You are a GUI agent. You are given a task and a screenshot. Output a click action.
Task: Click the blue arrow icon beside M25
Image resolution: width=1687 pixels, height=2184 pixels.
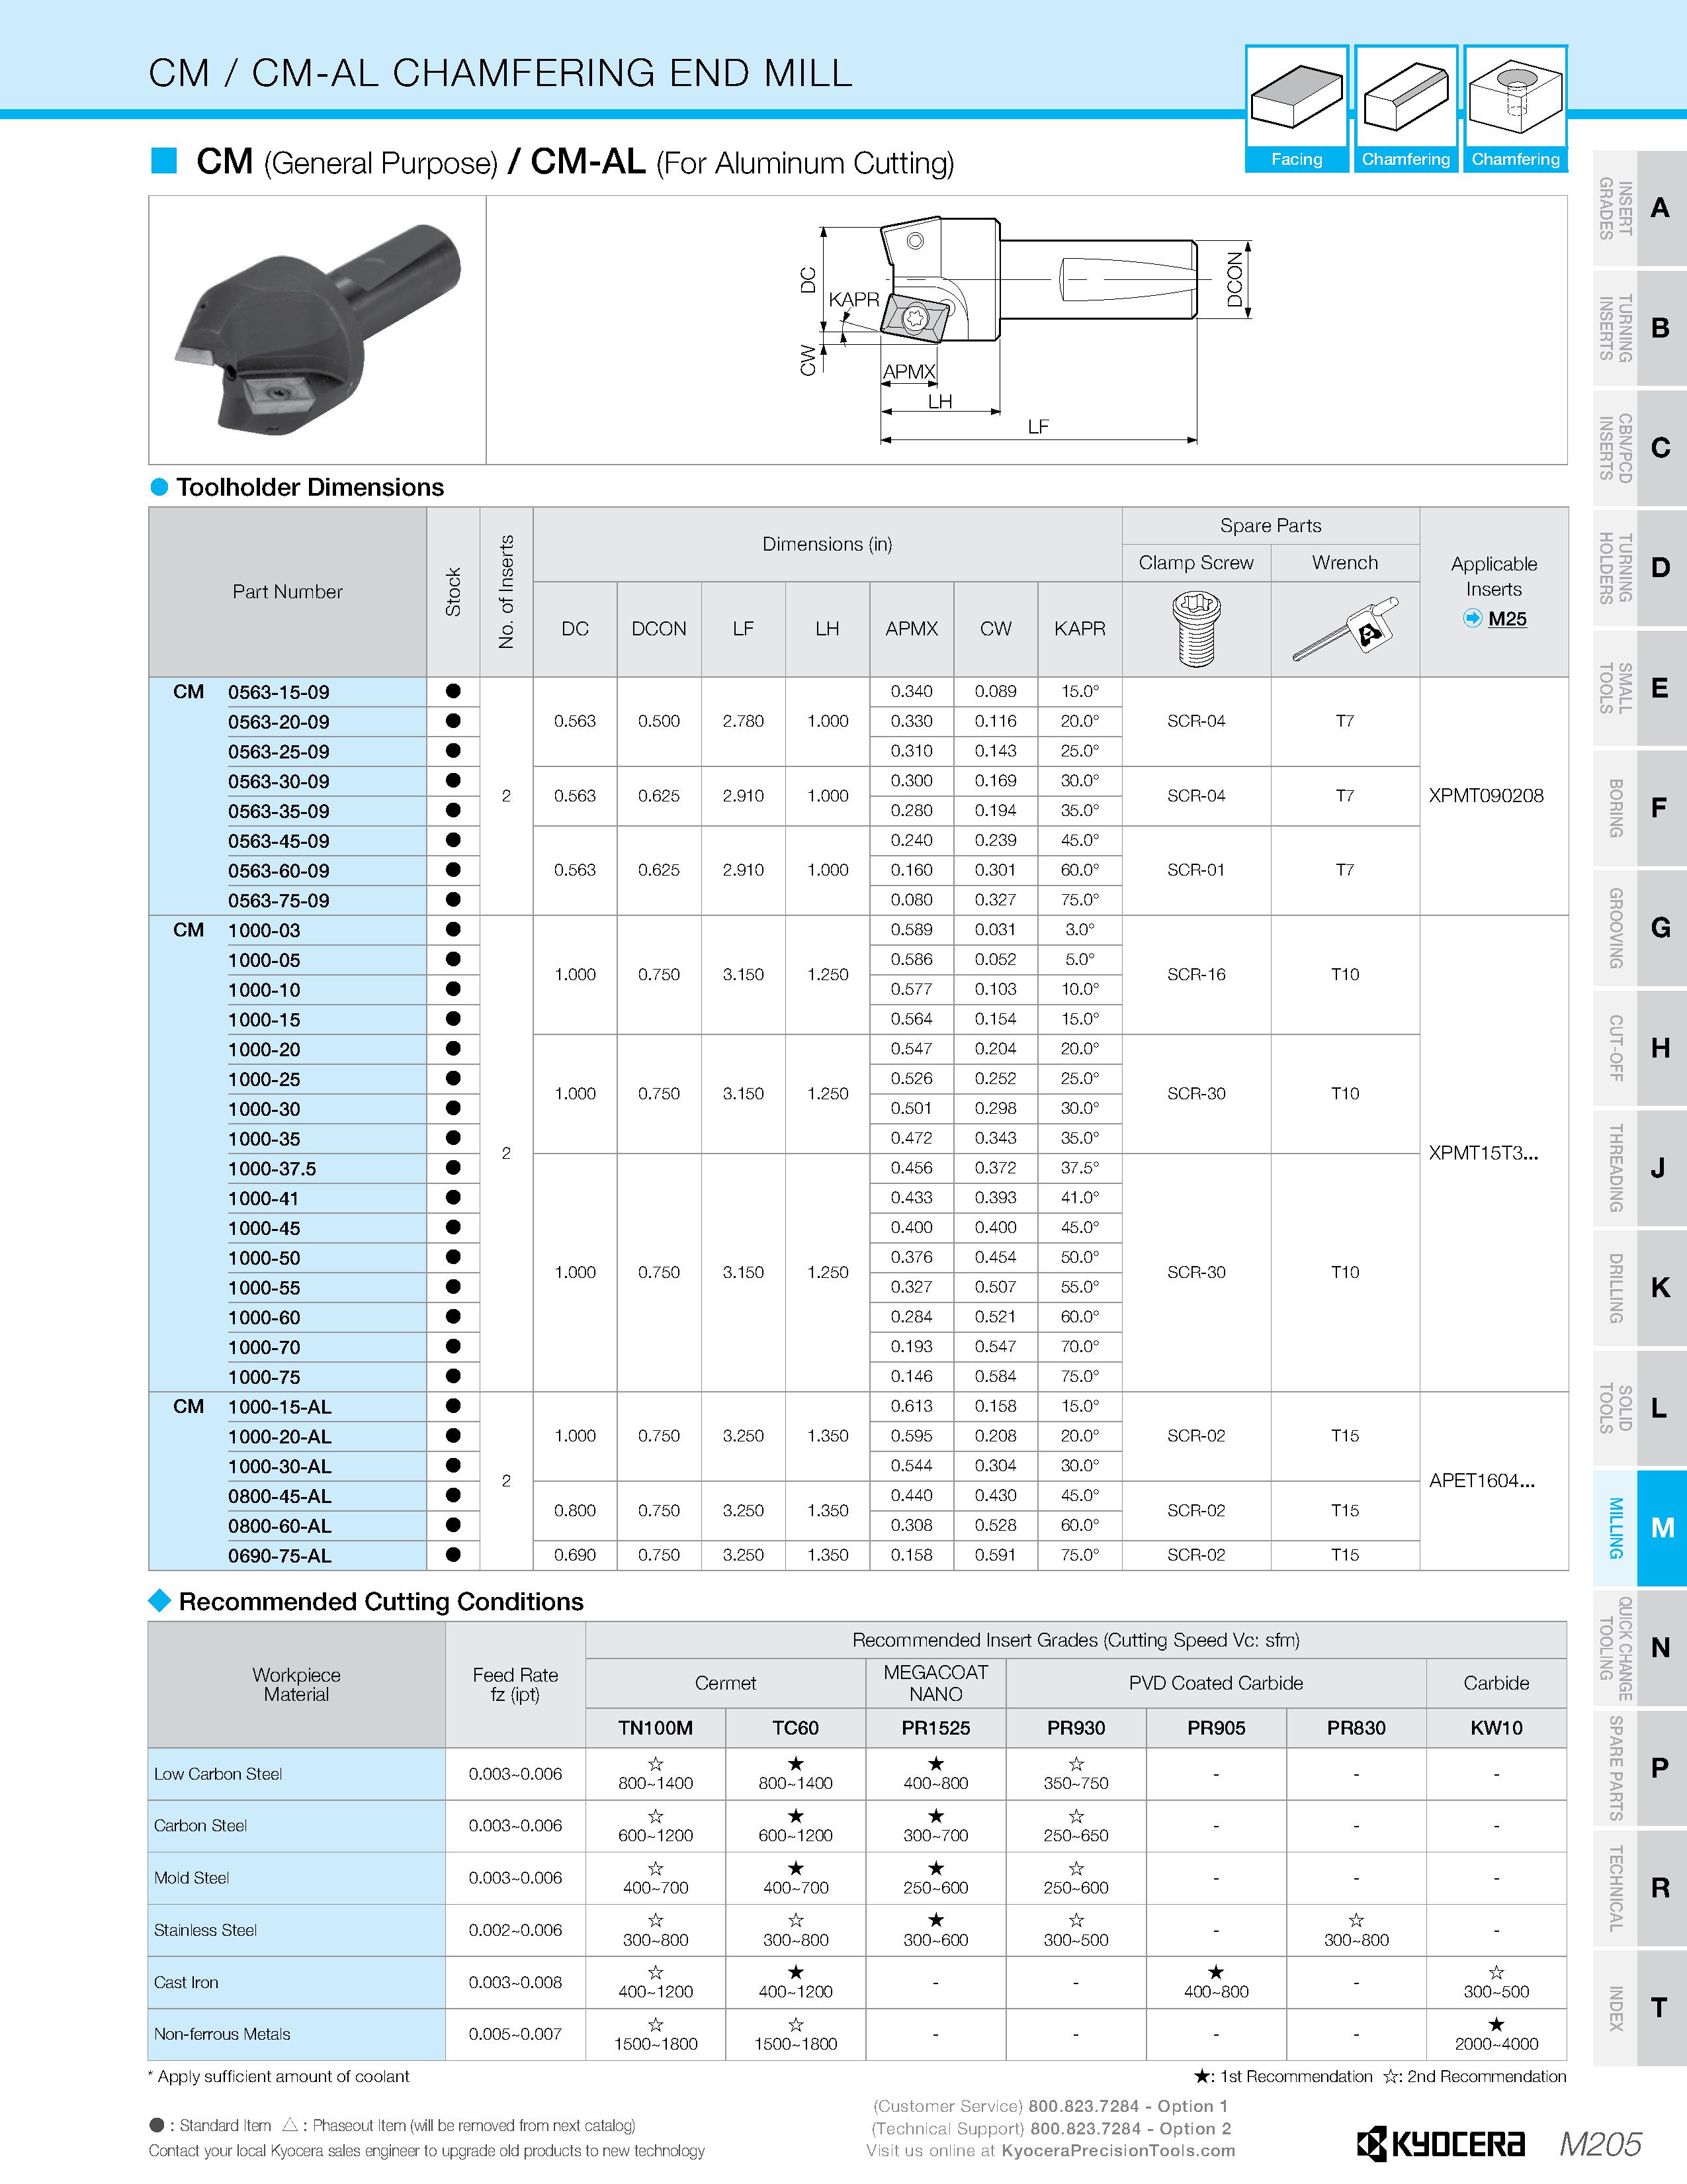1472,619
